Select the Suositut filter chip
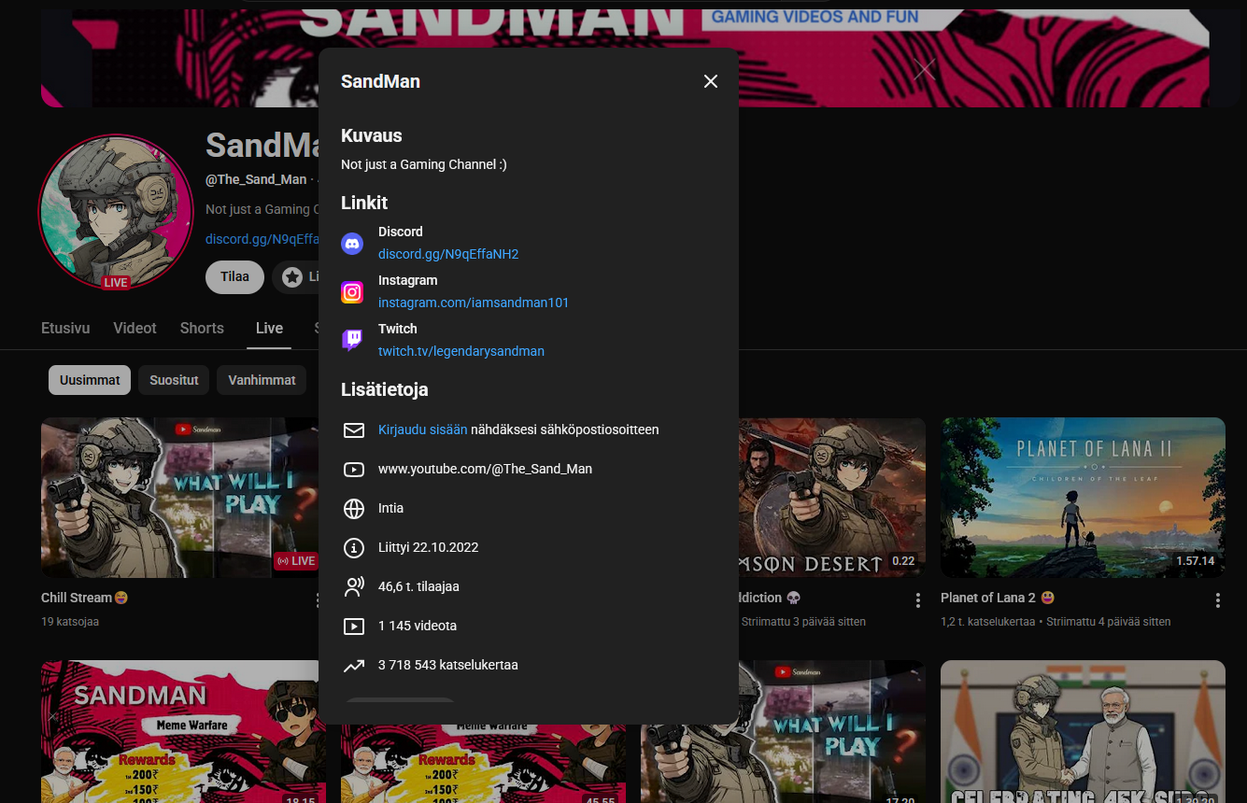Screen dimensions: 1247x803 click(175, 380)
